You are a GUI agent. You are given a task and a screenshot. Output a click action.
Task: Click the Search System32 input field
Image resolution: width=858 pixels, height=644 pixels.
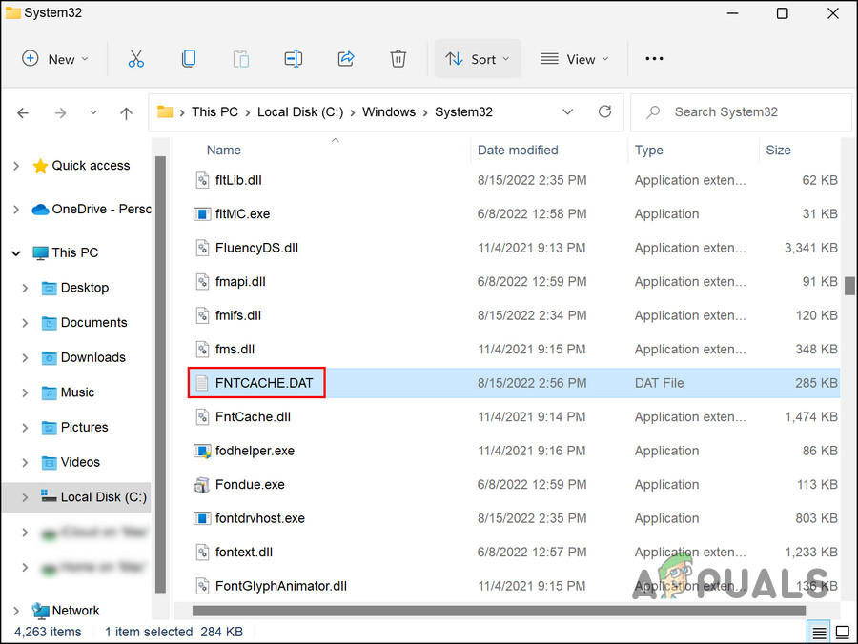[x=742, y=112]
